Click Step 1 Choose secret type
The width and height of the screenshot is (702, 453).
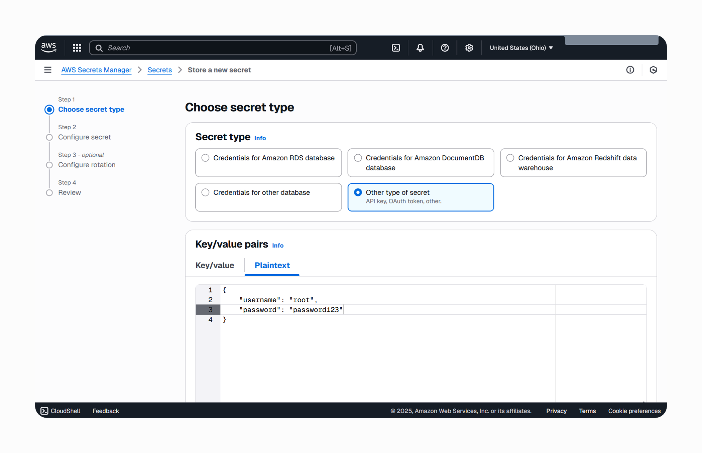pyautogui.click(x=91, y=109)
